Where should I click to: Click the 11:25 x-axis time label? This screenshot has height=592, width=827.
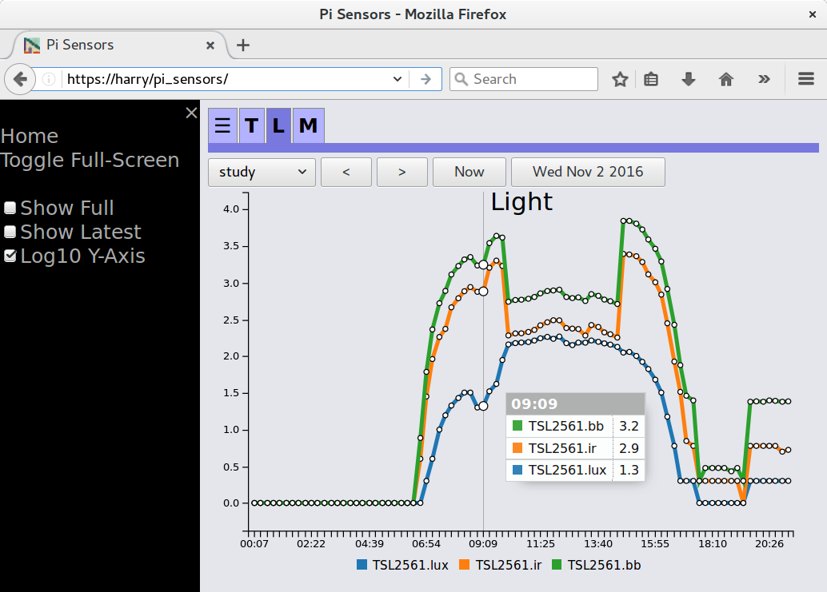point(541,544)
